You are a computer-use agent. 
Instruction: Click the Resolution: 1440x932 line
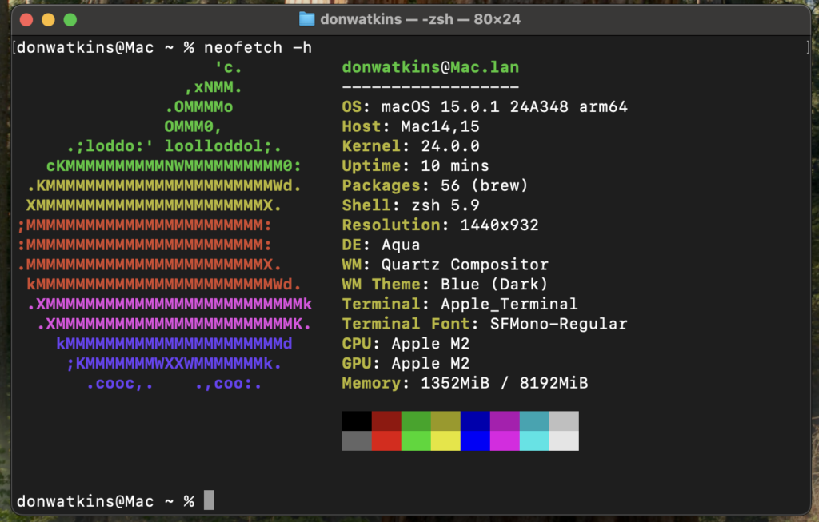[x=440, y=225]
